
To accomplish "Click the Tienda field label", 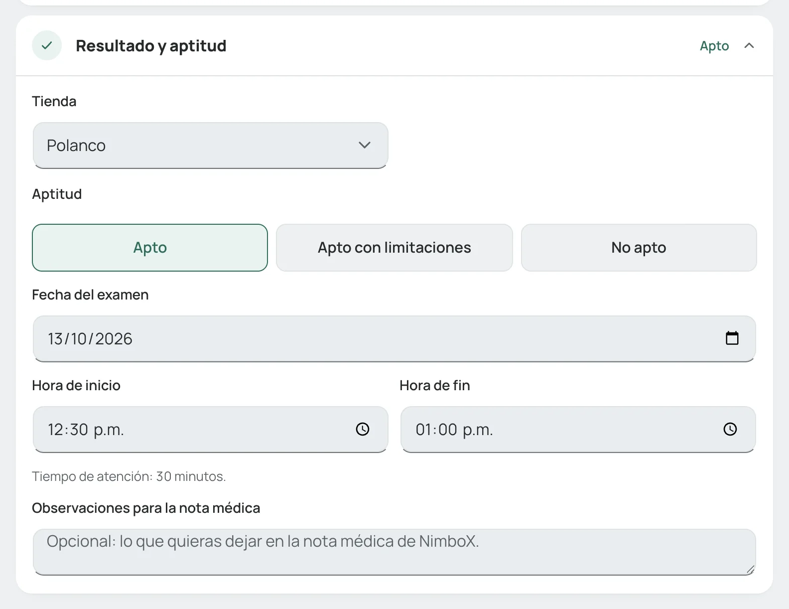I will click(x=54, y=101).
